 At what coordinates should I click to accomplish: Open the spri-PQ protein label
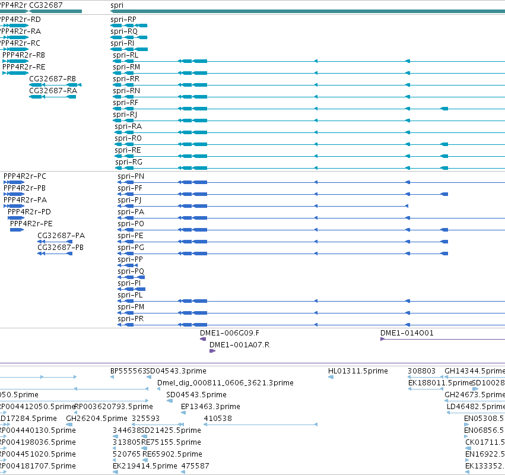point(131,271)
